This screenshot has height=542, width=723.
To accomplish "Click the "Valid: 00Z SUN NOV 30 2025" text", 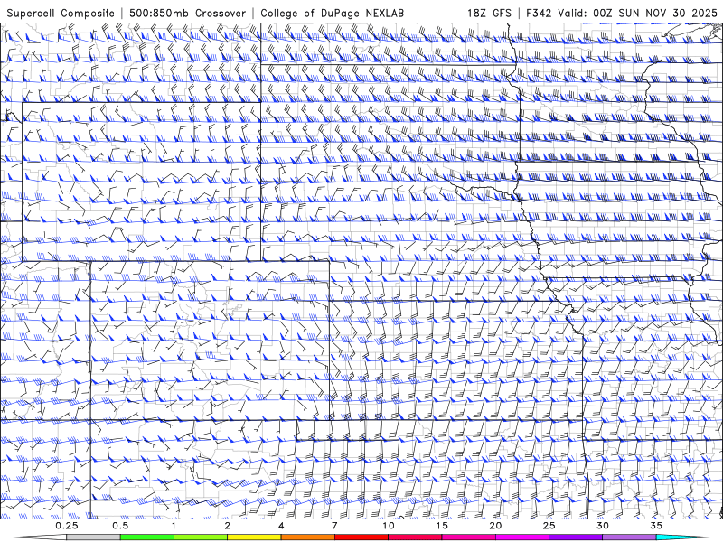I will (637, 13).
